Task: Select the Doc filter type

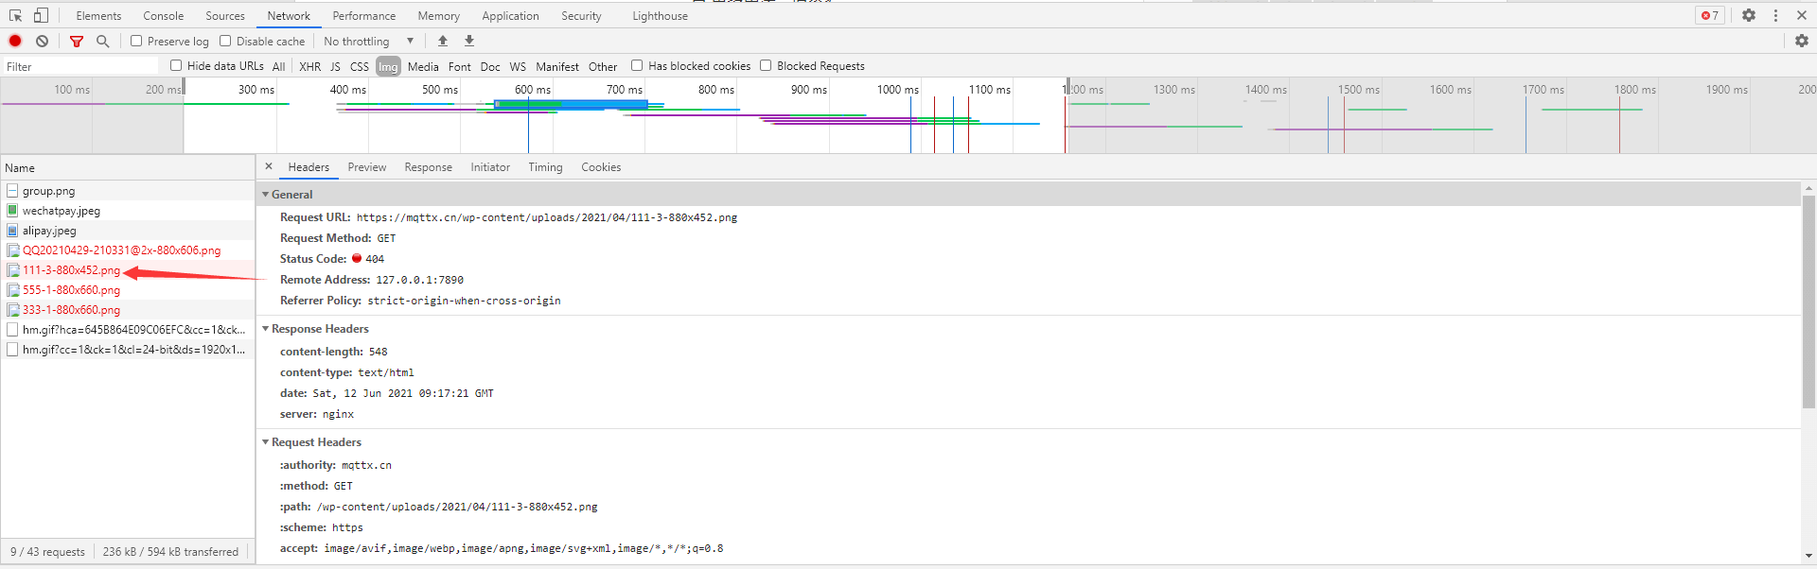Action: tap(490, 66)
